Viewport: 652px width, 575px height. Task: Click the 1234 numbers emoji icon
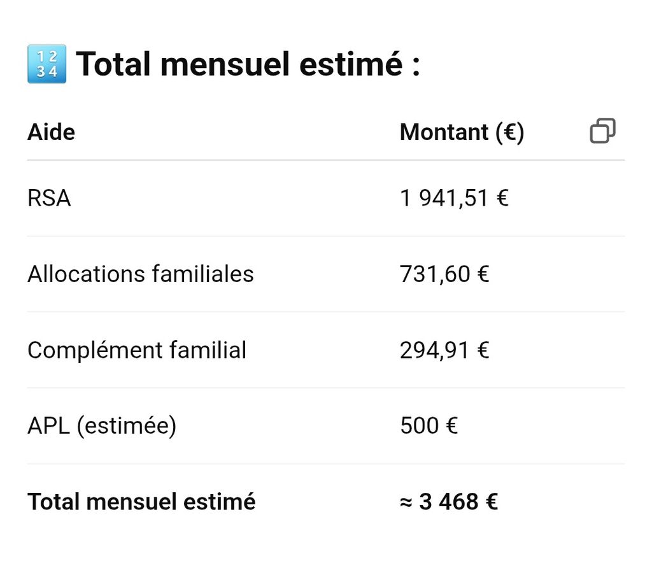click(x=46, y=64)
